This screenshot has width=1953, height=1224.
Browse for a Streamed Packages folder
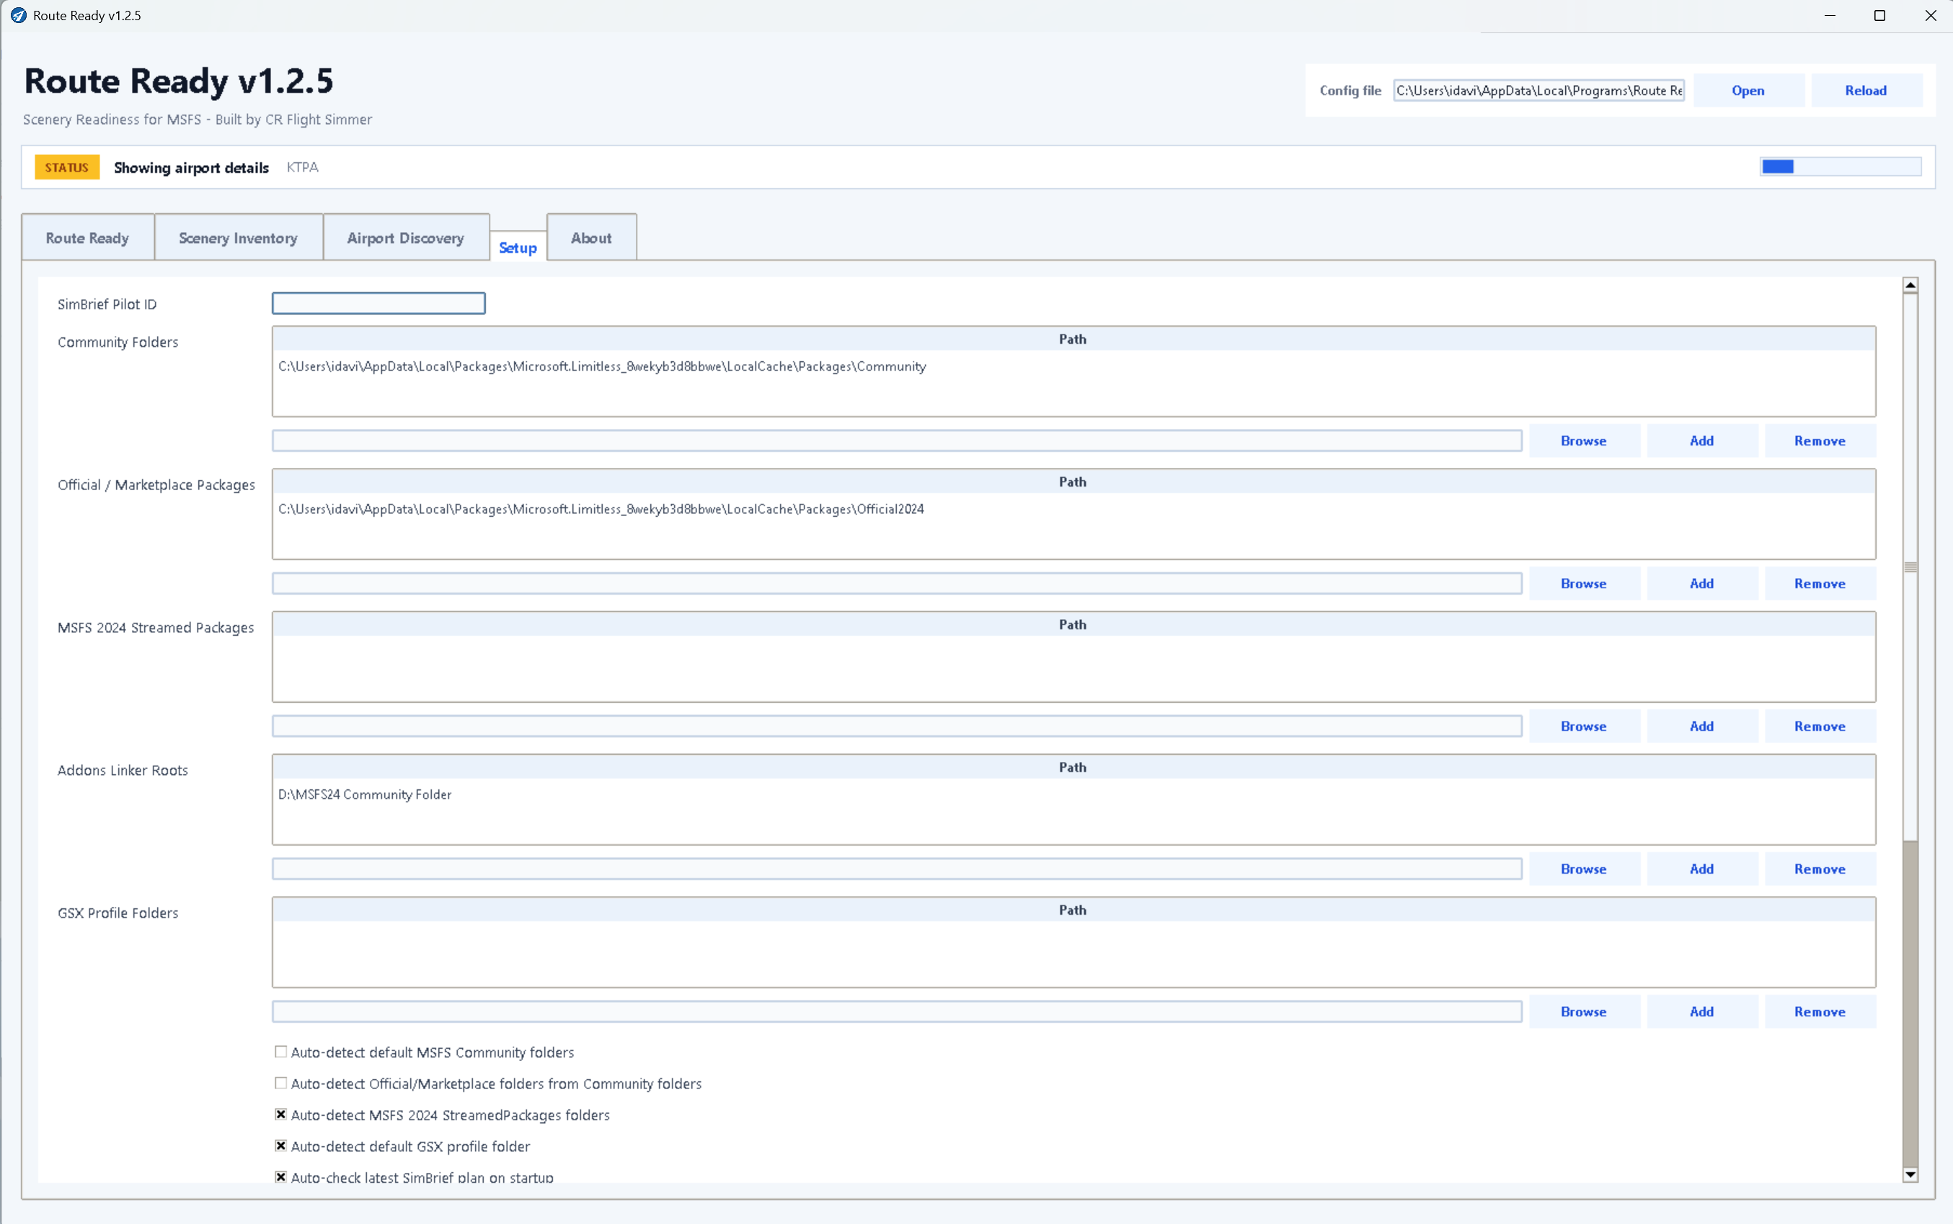(1584, 726)
